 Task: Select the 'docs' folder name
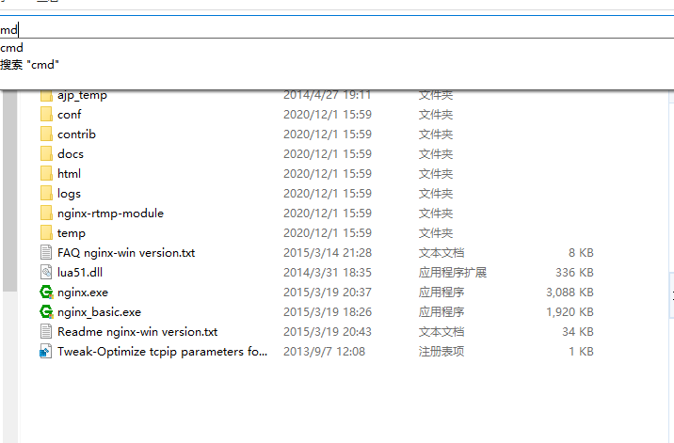pyautogui.click(x=71, y=154)
